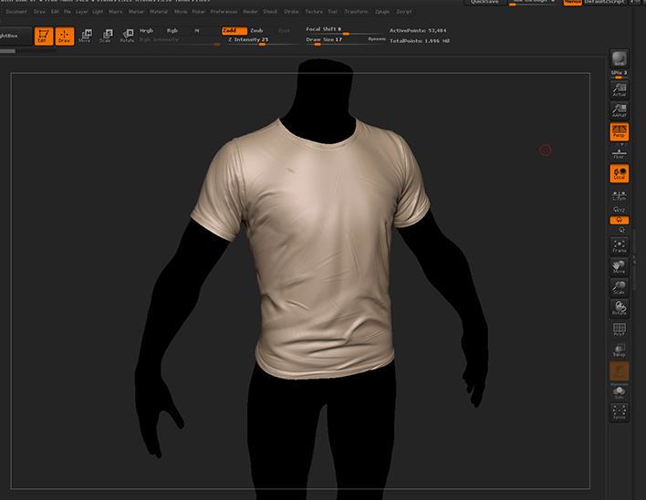
Task: Open the Zplugin menu
Action: tap(382, 12)
